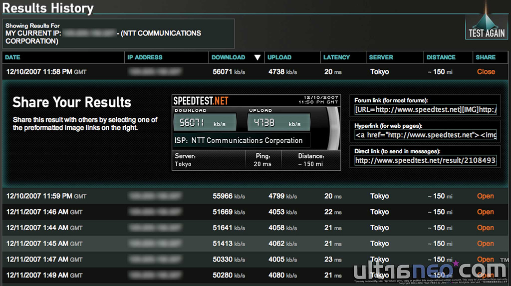Close the share panel for 11:58 PM result

point(486,72)
